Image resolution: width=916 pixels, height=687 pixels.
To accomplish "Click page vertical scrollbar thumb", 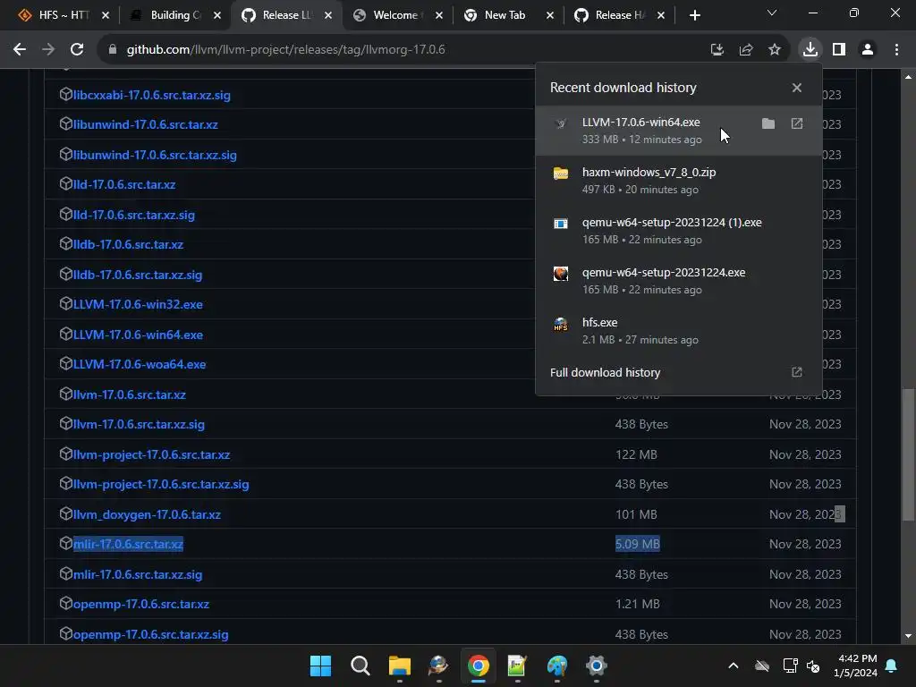I will 907,454.
